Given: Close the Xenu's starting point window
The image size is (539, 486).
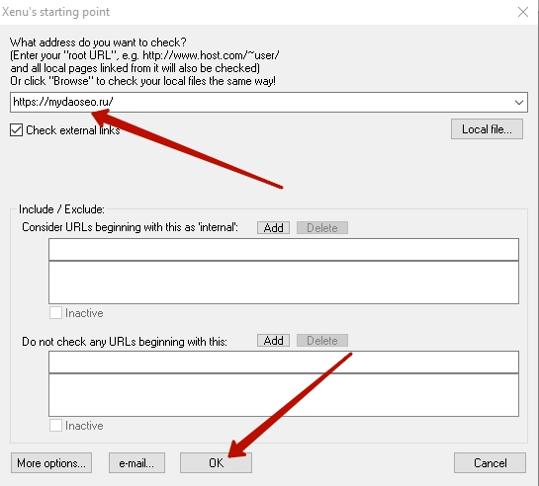Looking at the screenshot, I should (523, 12).
